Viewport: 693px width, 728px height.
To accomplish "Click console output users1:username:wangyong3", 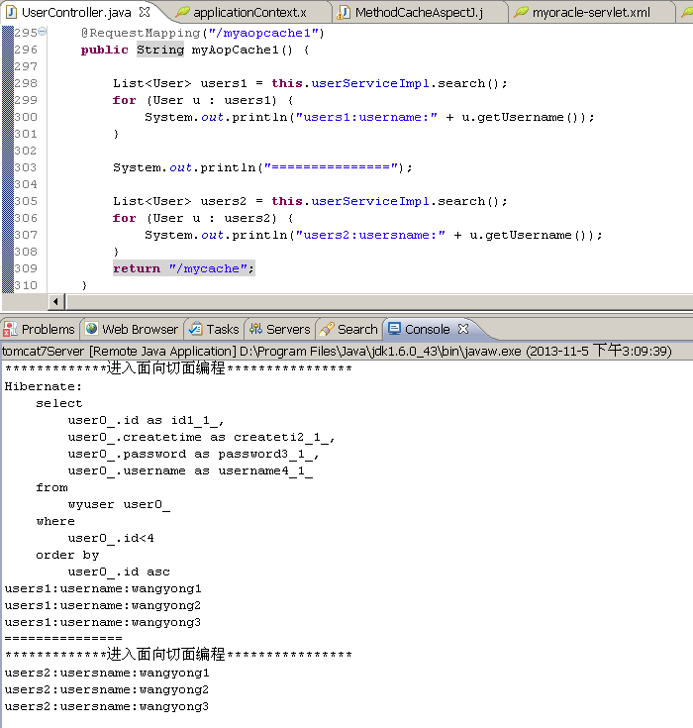I will tap(103, 622).
